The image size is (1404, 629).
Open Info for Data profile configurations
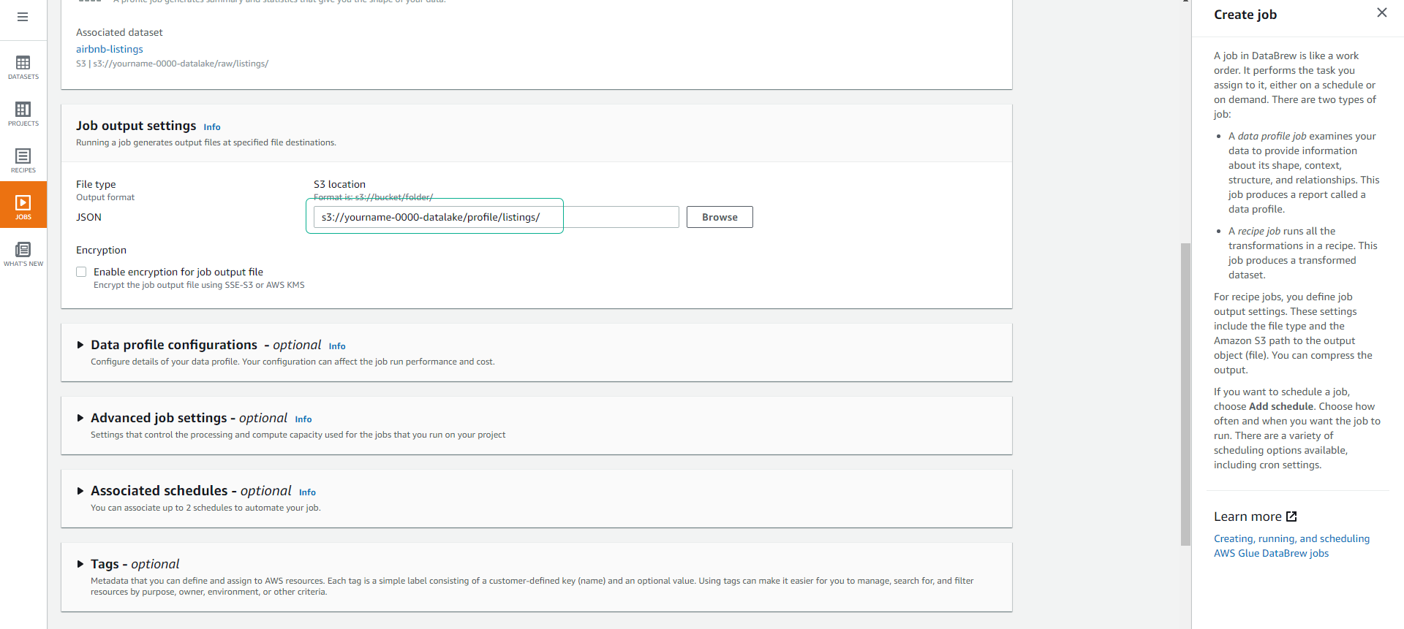tap(337, 346)
